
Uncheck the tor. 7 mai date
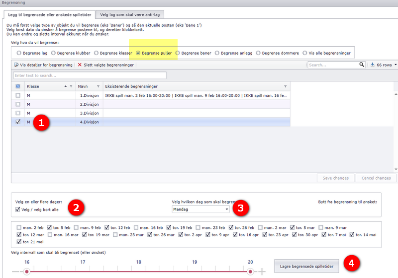324,234
